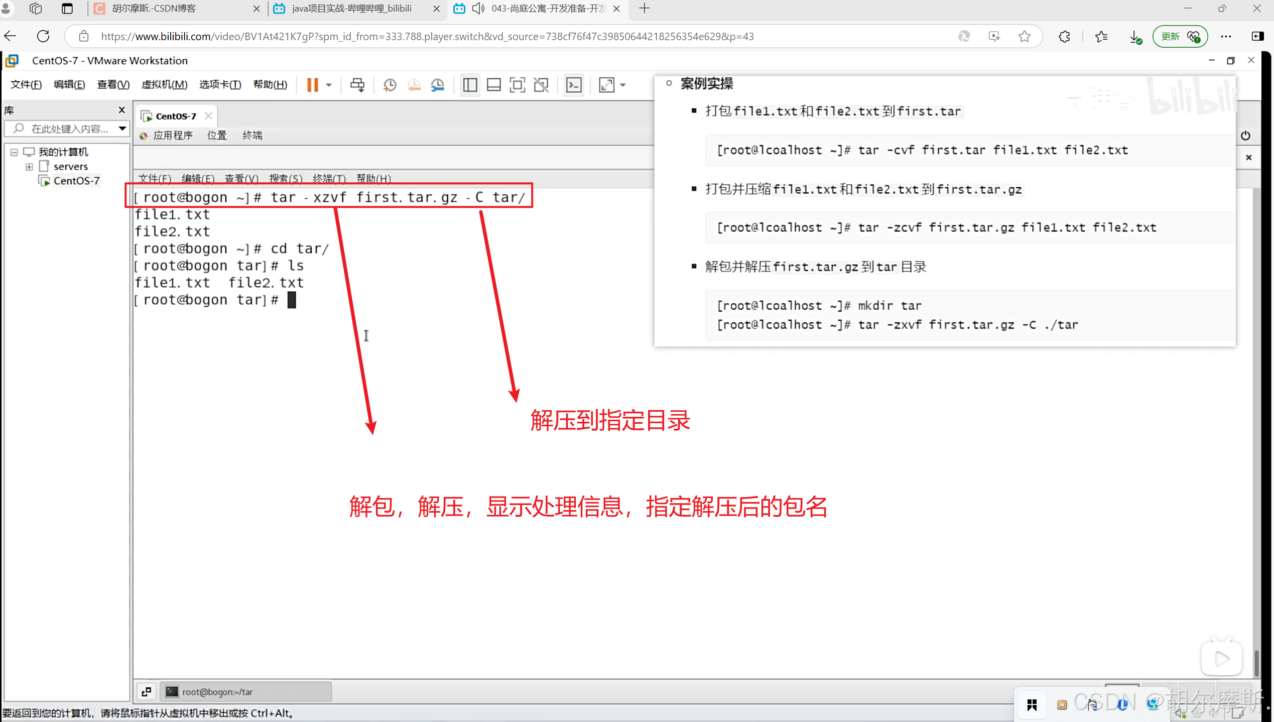Click the VMware pause virtual machine icon
The width and height of the screenshot is (1274, 722).
pyautogui.click(x=312, y=85)
